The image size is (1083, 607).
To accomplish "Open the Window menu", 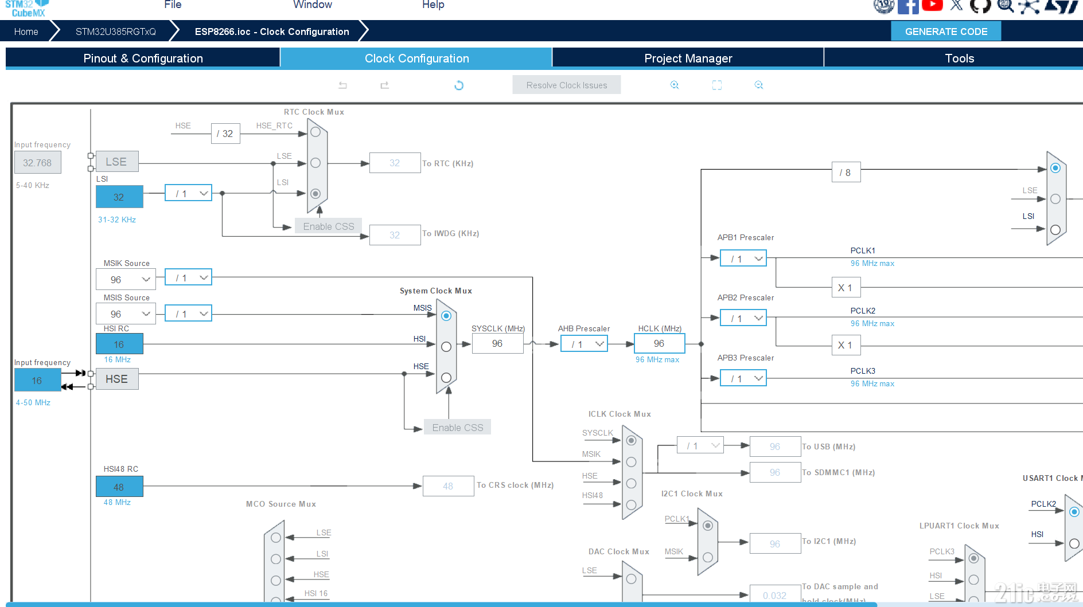I will click(x=313, y=5).
